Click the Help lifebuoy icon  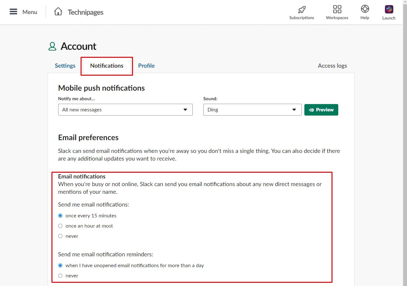pyautogui.click(x=365, y=9)
